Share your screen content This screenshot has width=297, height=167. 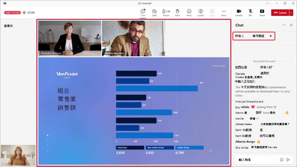[x=262, y=13]
